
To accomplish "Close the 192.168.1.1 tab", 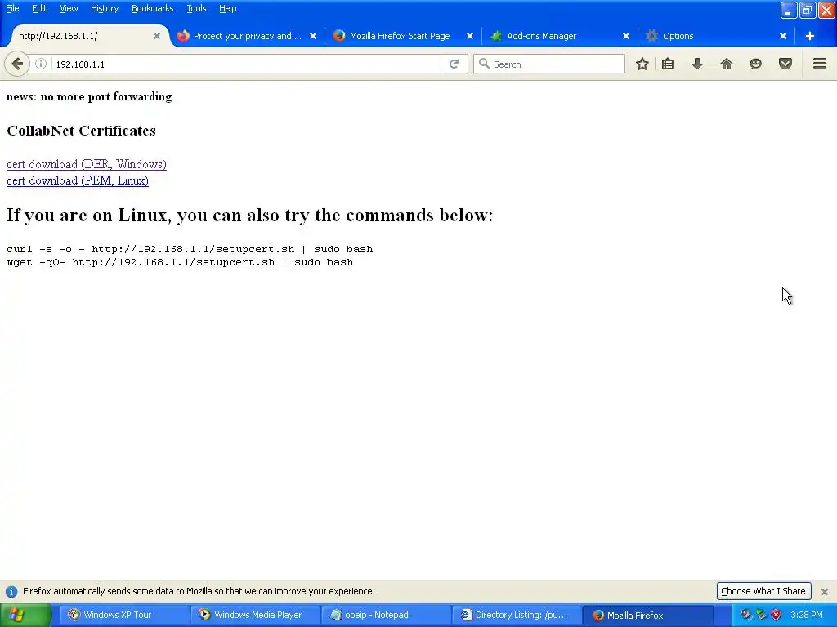I will (157, 36).
